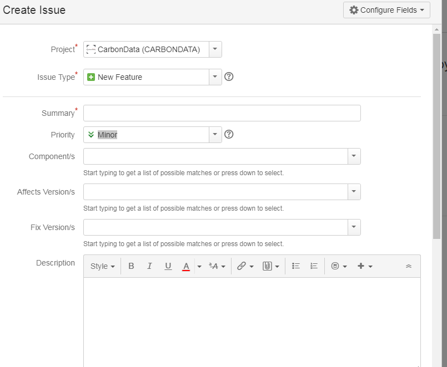Click the Summary field label

[x=58, y=113]
